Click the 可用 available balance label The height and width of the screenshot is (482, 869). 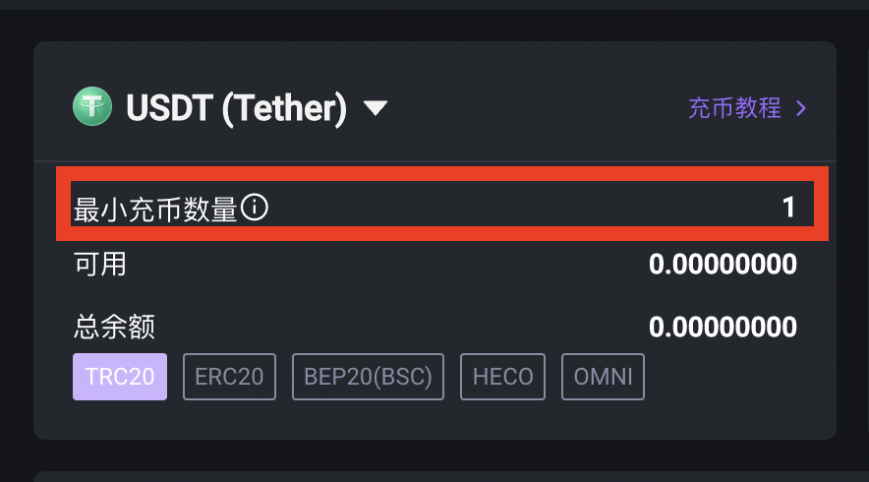click(100, 264)
